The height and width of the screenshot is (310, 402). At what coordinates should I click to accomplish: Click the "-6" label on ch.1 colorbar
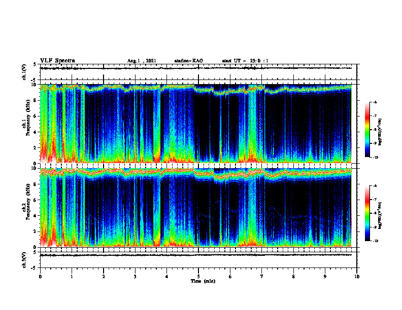tap(375, 102)
